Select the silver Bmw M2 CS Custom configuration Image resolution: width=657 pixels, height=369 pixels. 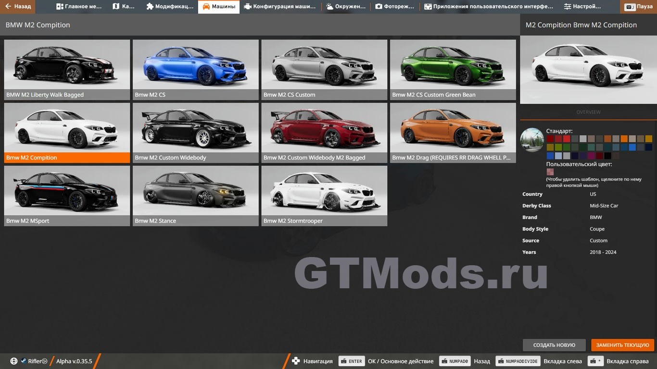click(x=324, y=70)
